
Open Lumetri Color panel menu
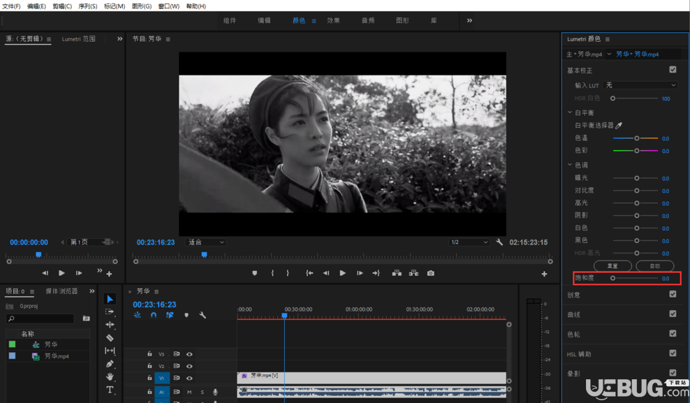608,39
